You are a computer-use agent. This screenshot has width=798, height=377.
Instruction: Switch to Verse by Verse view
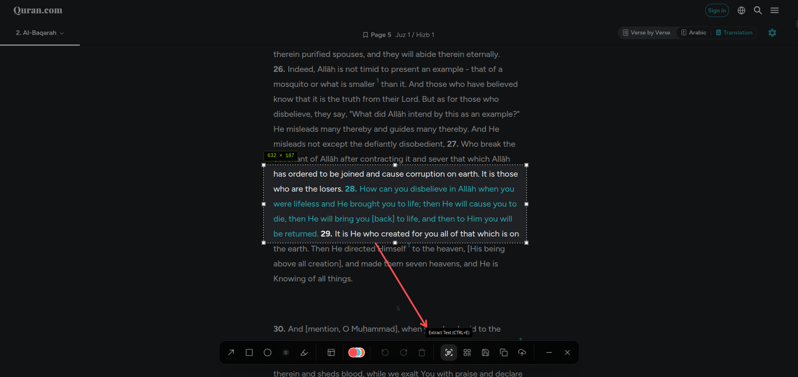647,32
